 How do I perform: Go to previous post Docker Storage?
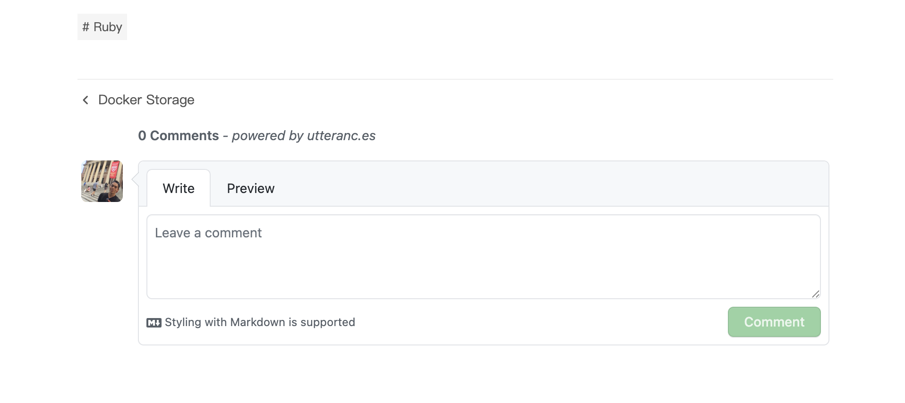(x=146, y=100)
